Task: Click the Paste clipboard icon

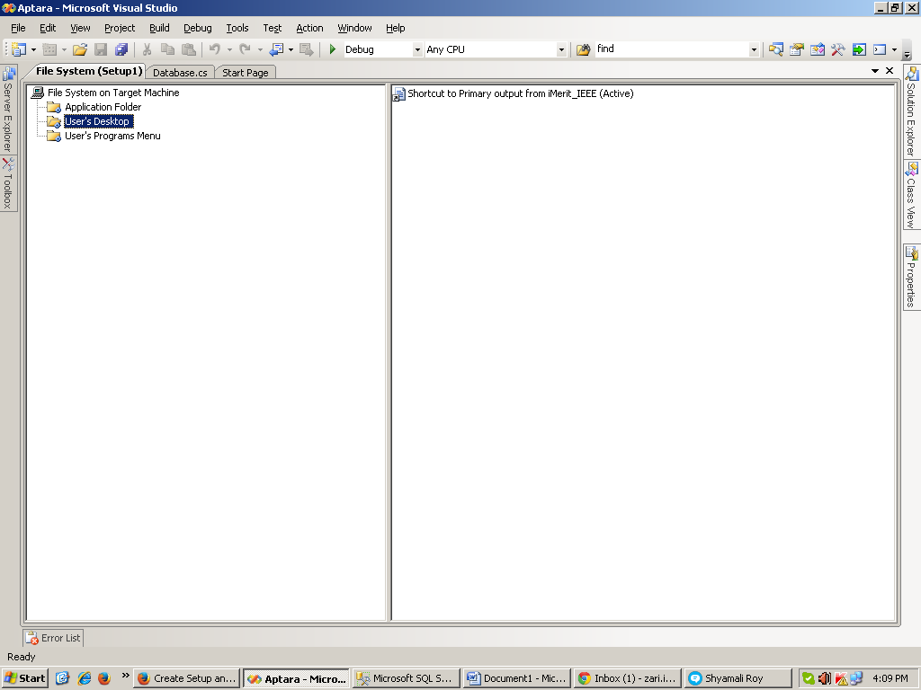Action: [x=189, y=50]
